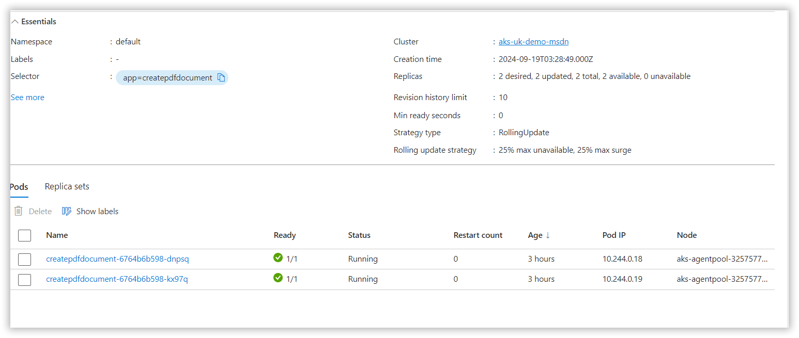Screen dimensions: 799x338
Task: Sort by the Restart count column
Action: coord(478,235)
